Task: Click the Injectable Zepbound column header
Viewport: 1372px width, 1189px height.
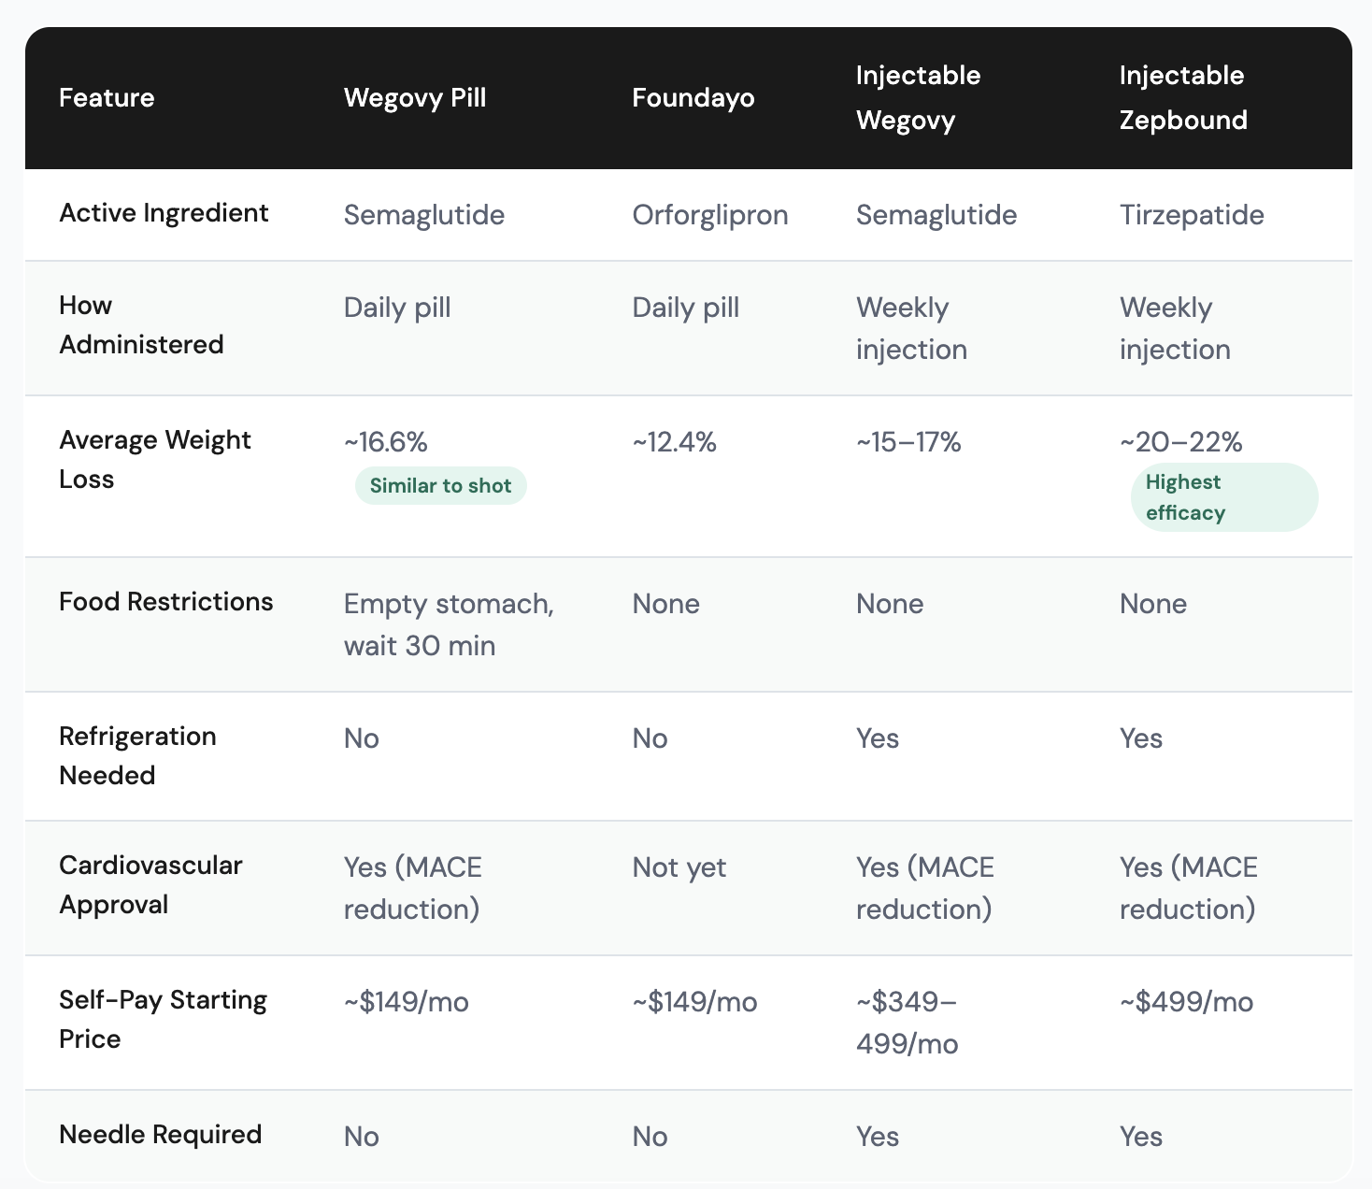Action: (x=1182, y=98)
